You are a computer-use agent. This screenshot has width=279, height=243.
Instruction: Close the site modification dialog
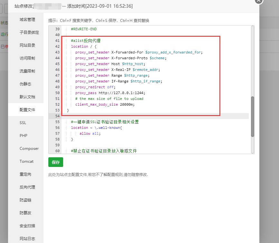(259, 1)
